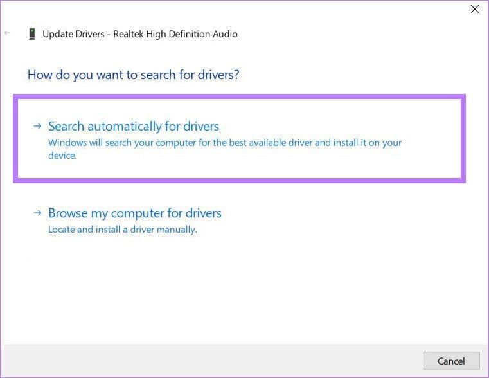Click the Cancel button
Viewport: 489px width, 378px height.
(451, 361)
